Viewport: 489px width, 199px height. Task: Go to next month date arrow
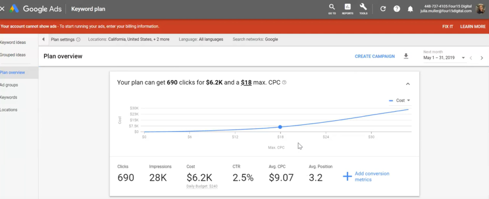482,58
